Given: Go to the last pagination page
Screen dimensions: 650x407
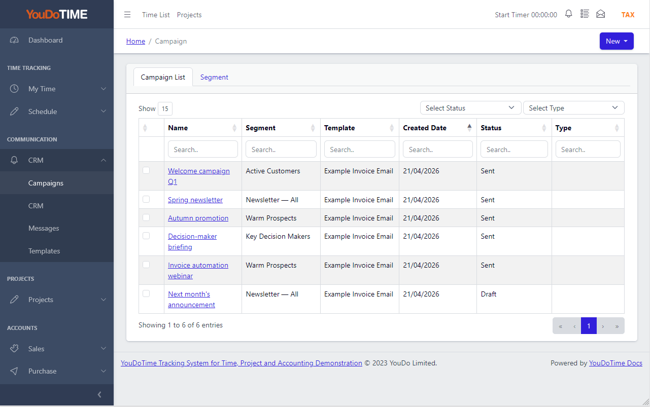Looking at the screenshot, I should (x=617, y=326).
